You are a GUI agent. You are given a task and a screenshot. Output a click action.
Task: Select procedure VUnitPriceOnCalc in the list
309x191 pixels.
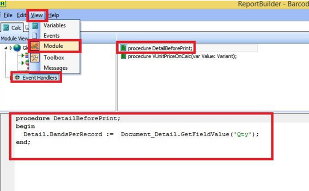pyautogui.click(x=182, y=56)
